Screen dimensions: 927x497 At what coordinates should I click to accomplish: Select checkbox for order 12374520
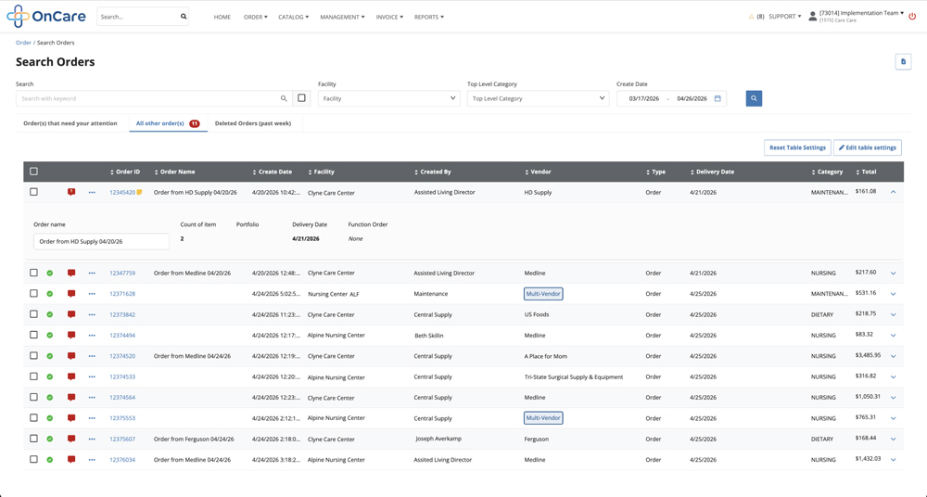coord(33,355)
